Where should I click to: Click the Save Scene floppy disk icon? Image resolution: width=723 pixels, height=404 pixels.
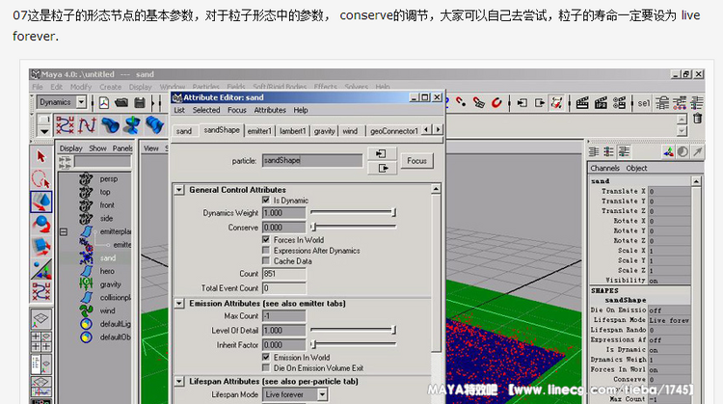point(140,103)
